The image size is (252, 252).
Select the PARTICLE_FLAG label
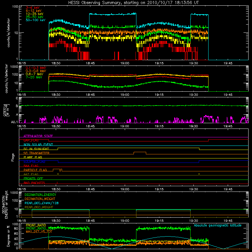tap(35, 170)
